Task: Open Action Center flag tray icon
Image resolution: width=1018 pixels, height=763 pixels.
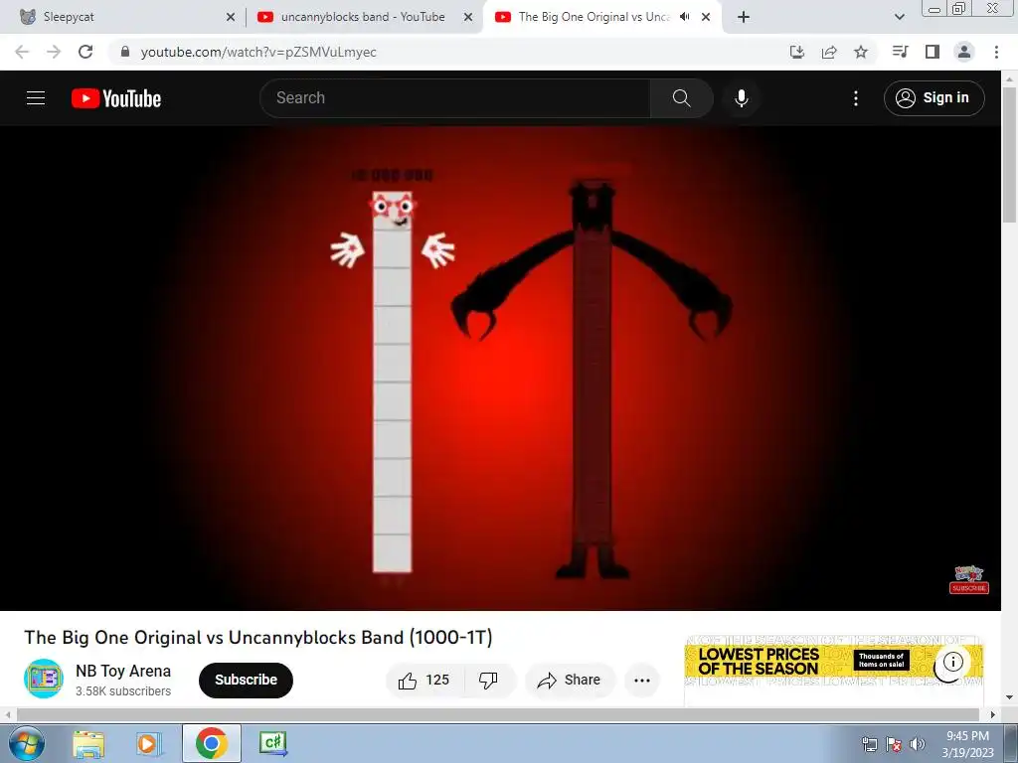Action: coord(894,744)
